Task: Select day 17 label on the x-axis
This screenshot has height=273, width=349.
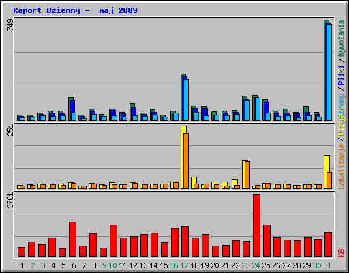Action: 184,265
